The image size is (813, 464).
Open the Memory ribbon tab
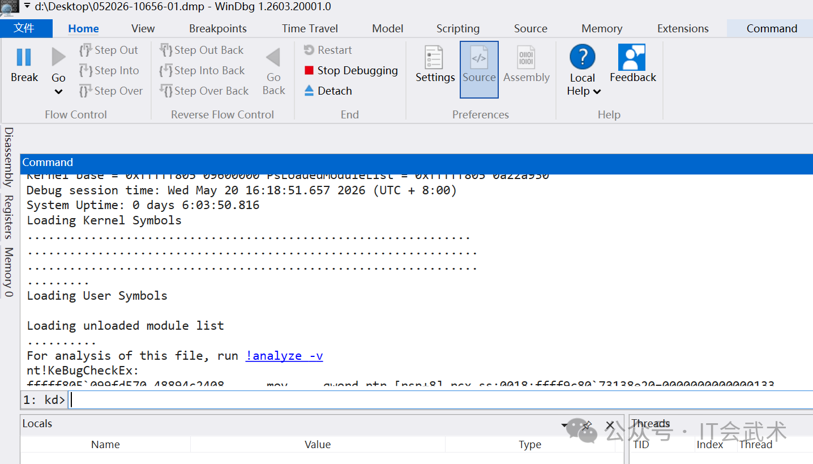point(602,29)
